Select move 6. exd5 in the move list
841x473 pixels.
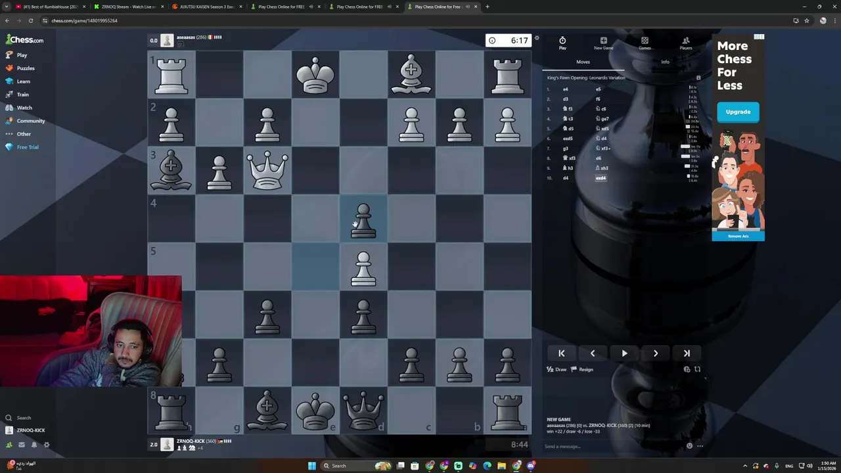(567, 139)
